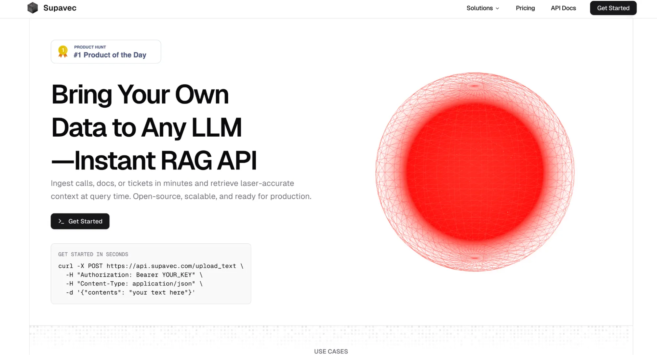
Task: Navigate to API Docs
Action: point(563,8)
